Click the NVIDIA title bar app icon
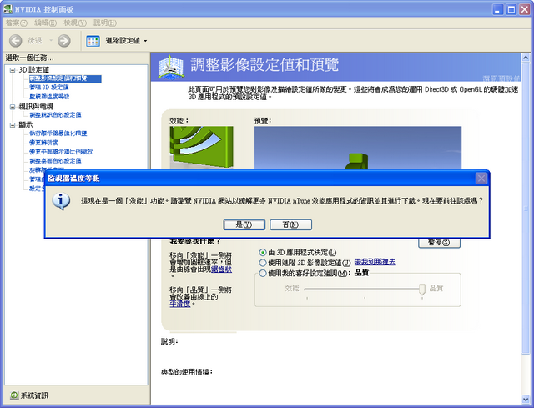 click(8, 9)
